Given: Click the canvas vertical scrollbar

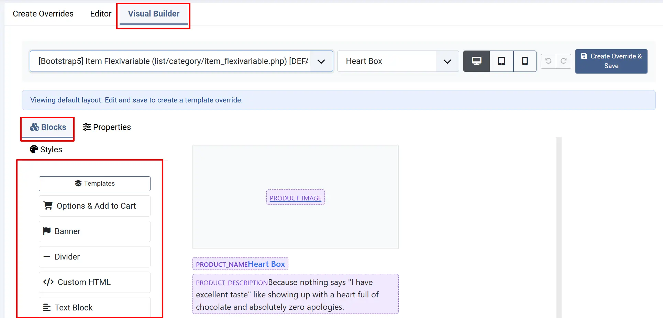Looking at the screenshot, I should point(559,227).
